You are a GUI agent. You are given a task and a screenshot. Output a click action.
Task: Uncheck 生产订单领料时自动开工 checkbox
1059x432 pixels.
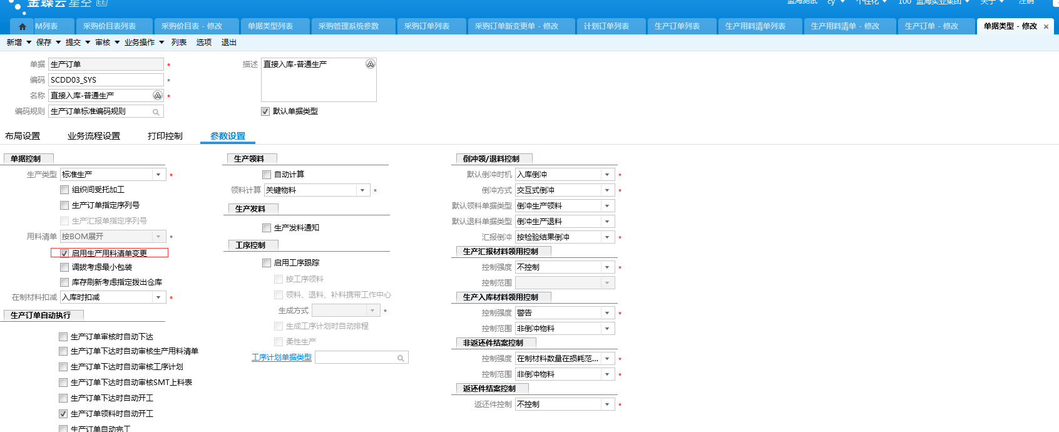coord(63,414)
